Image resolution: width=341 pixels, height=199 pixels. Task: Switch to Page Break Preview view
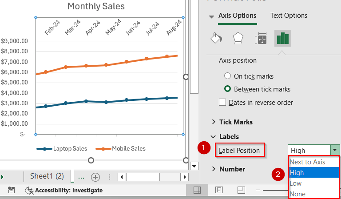point(241,190)
